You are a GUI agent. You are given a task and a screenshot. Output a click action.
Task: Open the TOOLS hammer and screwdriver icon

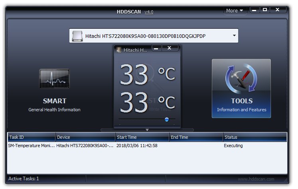click(241, 79)
